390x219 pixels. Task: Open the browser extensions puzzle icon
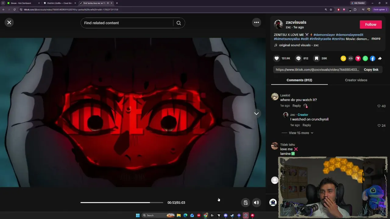pyautogui.click(x=355, y=9)
